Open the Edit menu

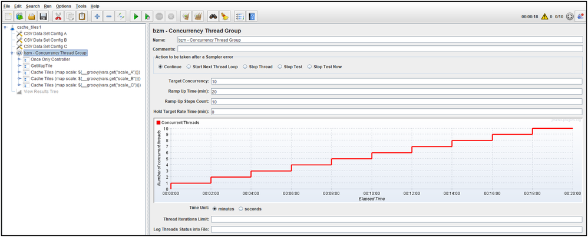coord(18,6)
